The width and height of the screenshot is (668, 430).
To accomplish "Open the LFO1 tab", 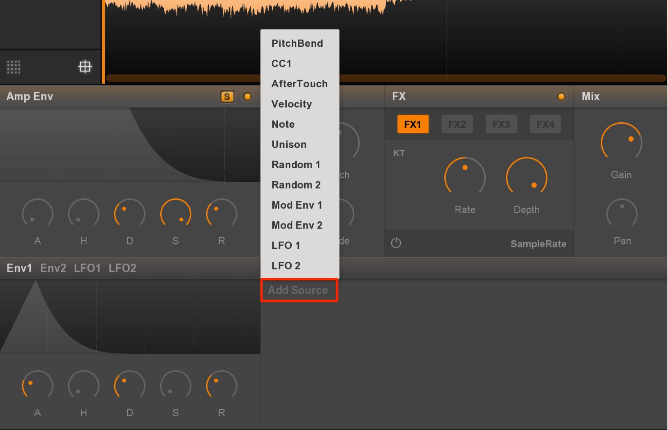I will pyautogui.click(x=87, y=268).
